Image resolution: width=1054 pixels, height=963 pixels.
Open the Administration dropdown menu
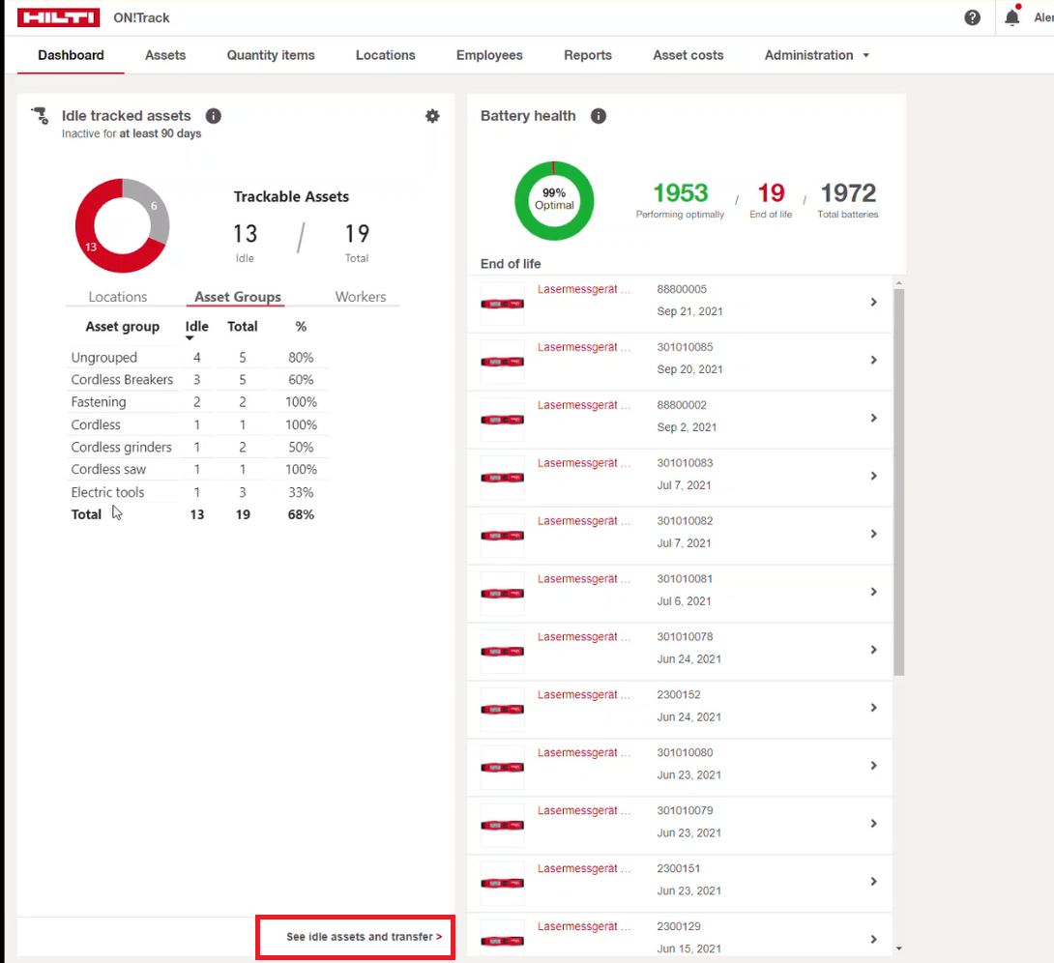[817, 55]
